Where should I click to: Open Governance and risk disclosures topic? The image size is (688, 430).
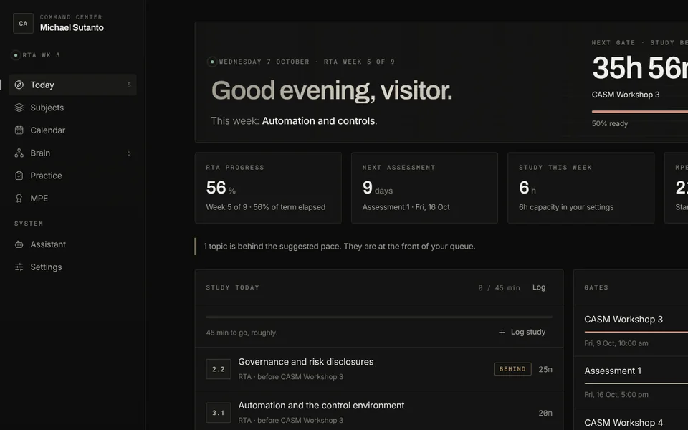(379, 369)
